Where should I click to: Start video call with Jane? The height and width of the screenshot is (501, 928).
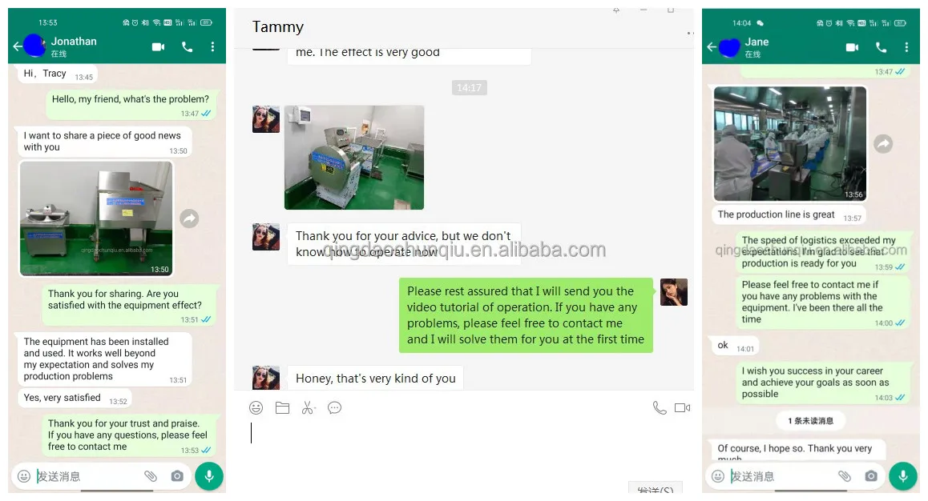coord(852,47)
